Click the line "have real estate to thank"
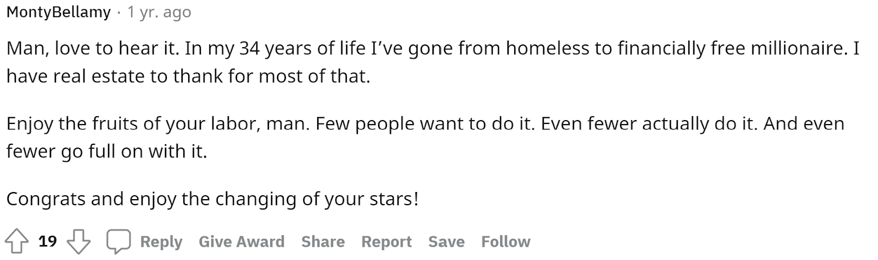Screen dimensions: 878x260 pos(188,76)
